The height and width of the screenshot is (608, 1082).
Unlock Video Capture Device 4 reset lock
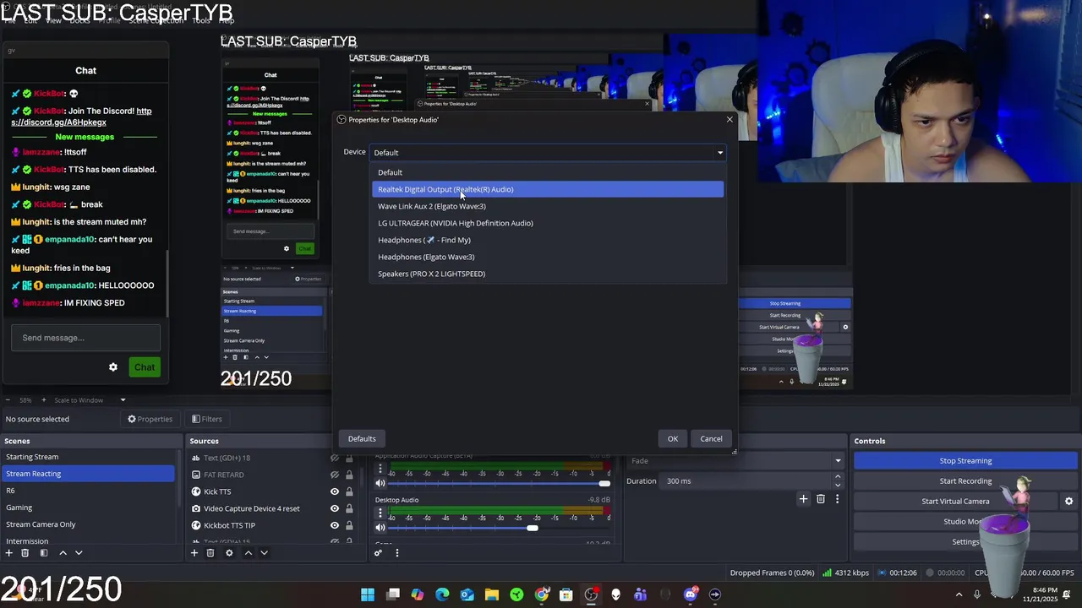(349, 508)
